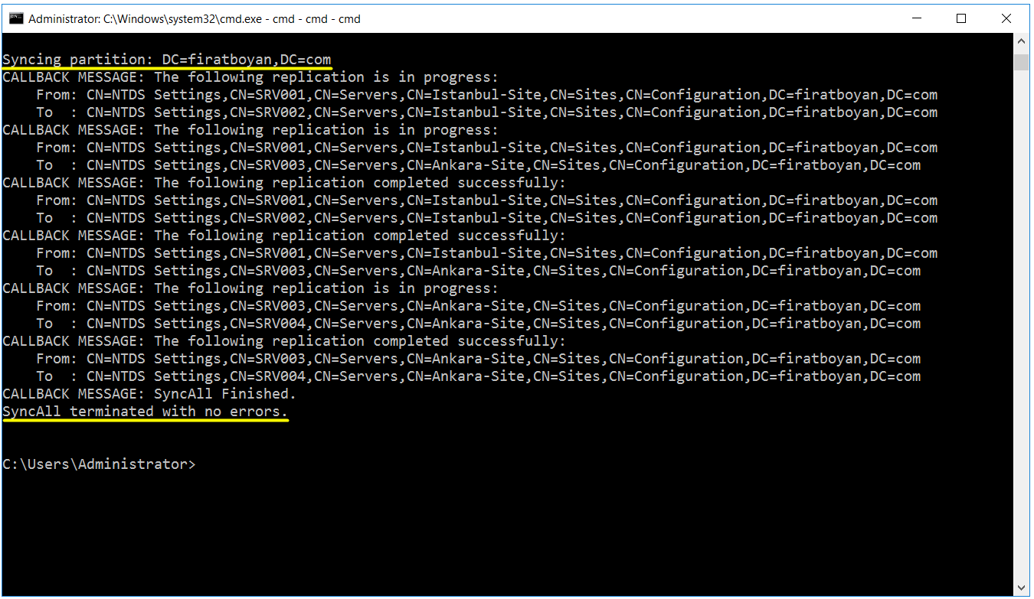Image resolution: width=1034 pixels, height=599 pixels.
Task: Maximize the Command Prompt window
Action: coord(961,18)
